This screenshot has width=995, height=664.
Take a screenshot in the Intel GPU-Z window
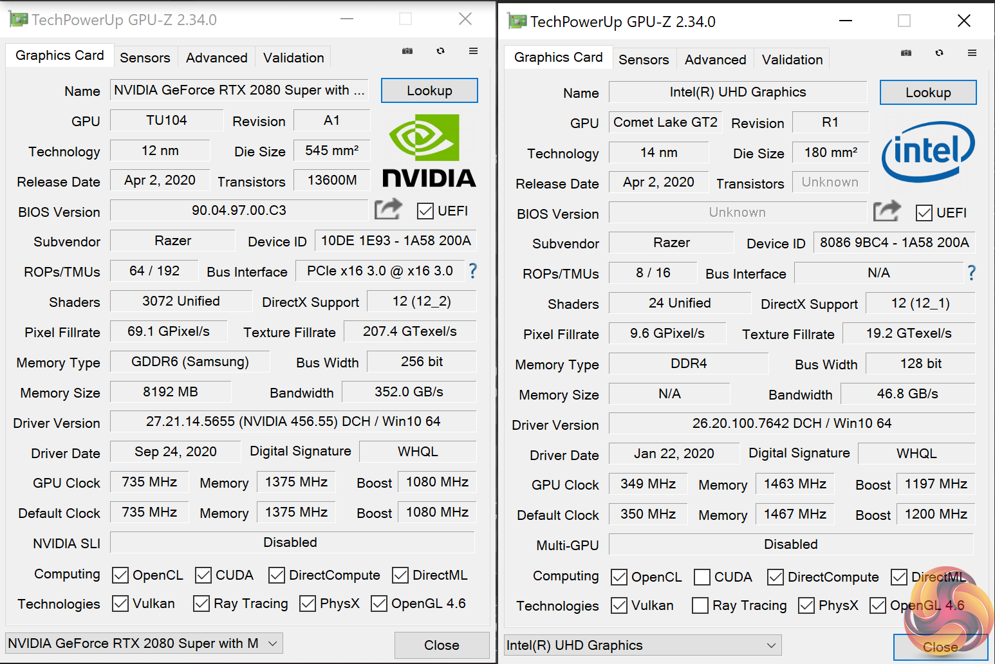pos(906,53)
